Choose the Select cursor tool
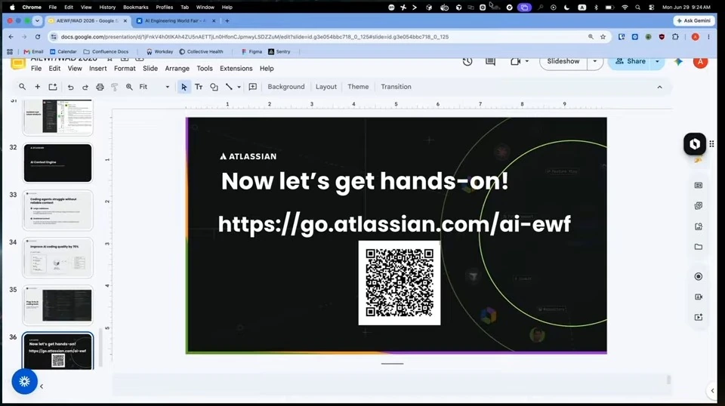The height and width of the screenshot is (406, 725). (x=184, y=87)
